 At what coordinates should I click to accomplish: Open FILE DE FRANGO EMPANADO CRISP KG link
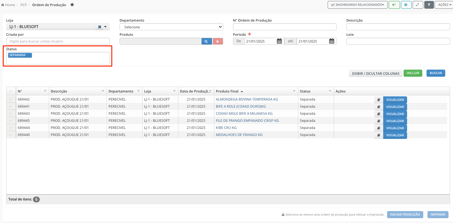pyautogui.click(x=248, y=121)
